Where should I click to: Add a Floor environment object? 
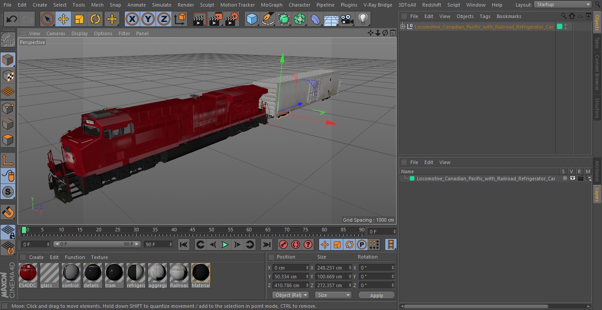pyautogui.click(x=331, y=19)
